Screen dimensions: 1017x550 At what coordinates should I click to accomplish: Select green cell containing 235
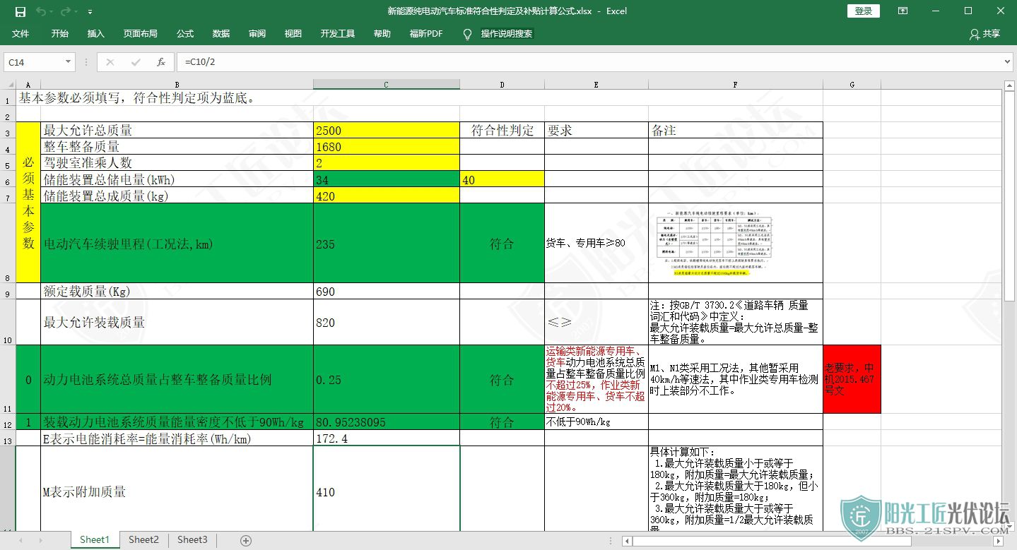(x=386, y=243)
